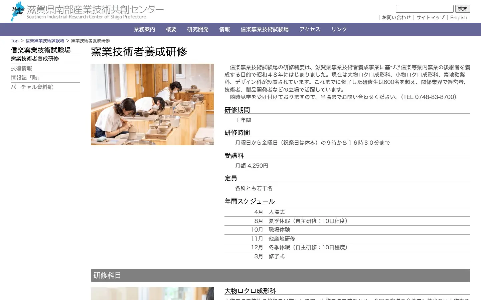The height and width of the screenshot is (300, 481).
Task: Open the お問い合わせ contact link
Action: tap(396, 18)
